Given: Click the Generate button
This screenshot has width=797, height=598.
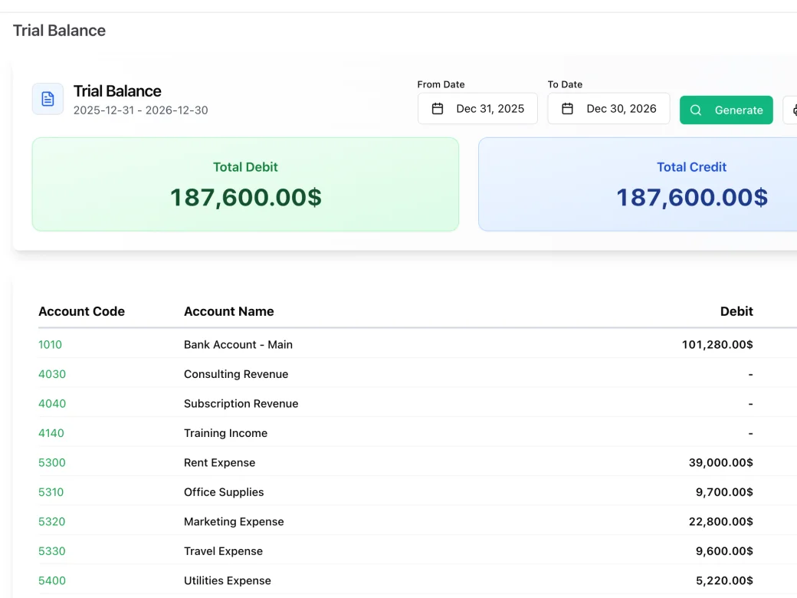Looking at the screenshot, I should [x=726, y=110].
